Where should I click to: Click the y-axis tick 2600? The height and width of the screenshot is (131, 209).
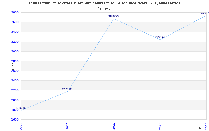tap(14, 71)
